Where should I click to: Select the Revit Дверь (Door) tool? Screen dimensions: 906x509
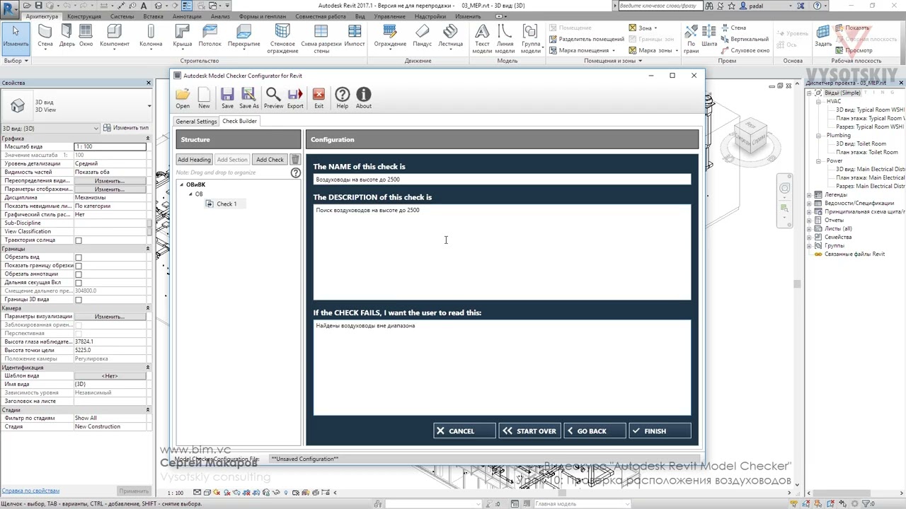[67, 36]
